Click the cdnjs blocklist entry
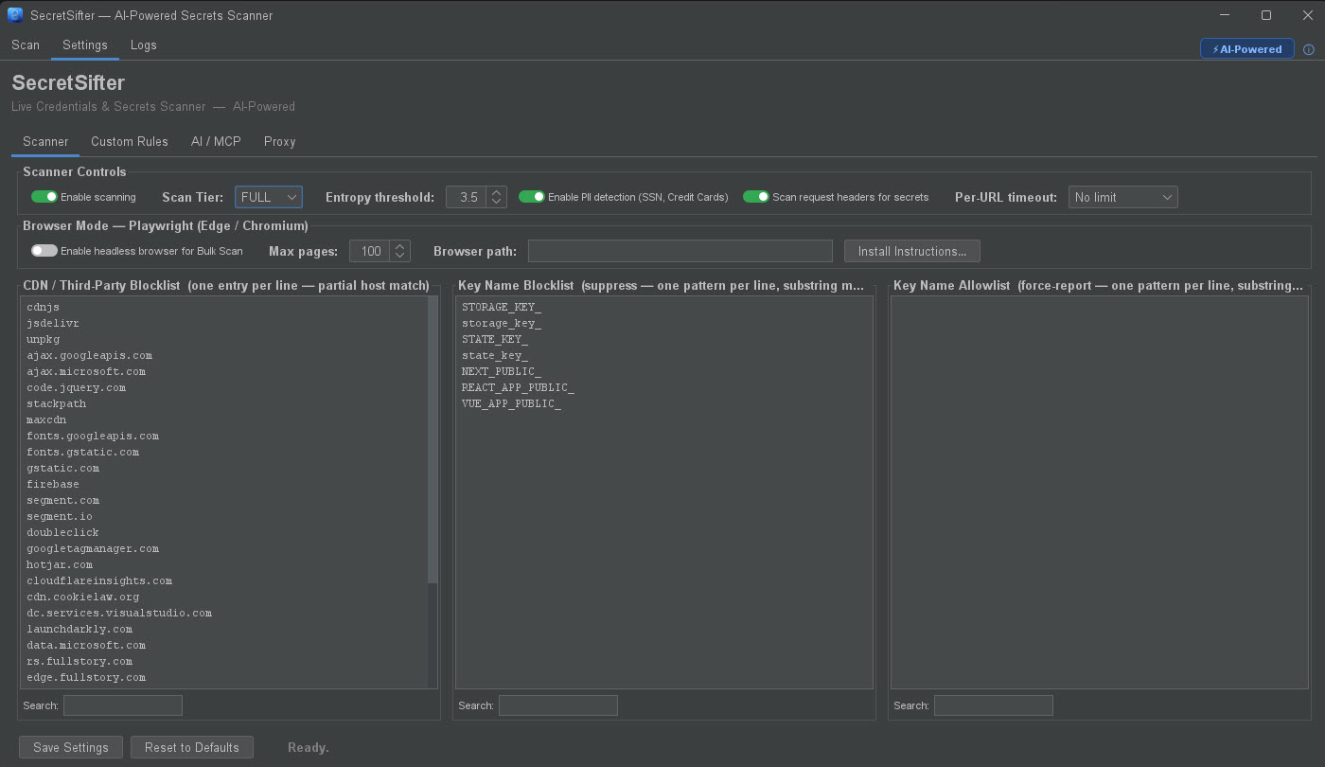 pyautogui.click(x=44, y=307)
